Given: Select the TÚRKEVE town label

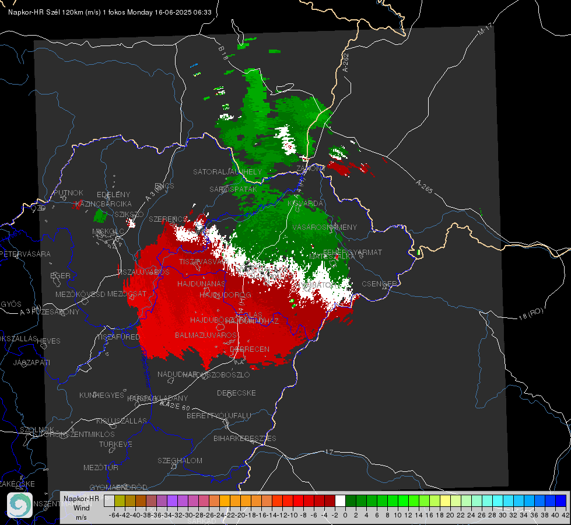Looking at the screenshot, I should (x=116, y=444).
